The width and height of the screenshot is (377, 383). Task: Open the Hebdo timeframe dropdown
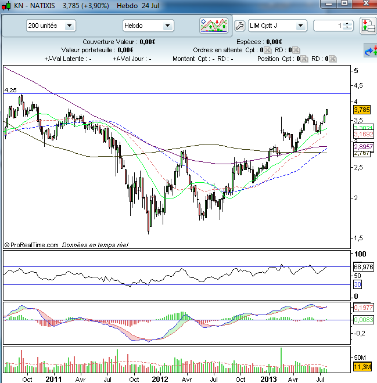coord(148,26)
